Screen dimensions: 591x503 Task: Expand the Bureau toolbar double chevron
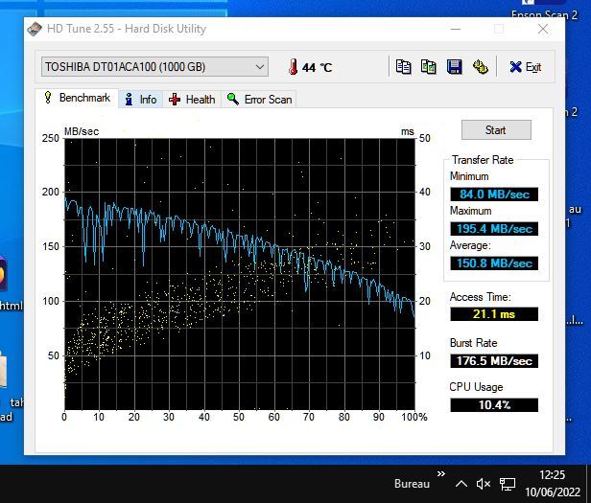pos(441,474)
